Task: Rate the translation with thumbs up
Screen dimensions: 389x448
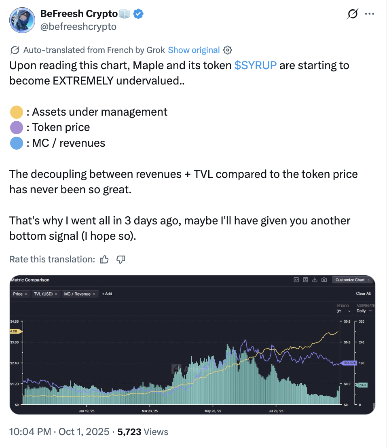Action: 104,259
